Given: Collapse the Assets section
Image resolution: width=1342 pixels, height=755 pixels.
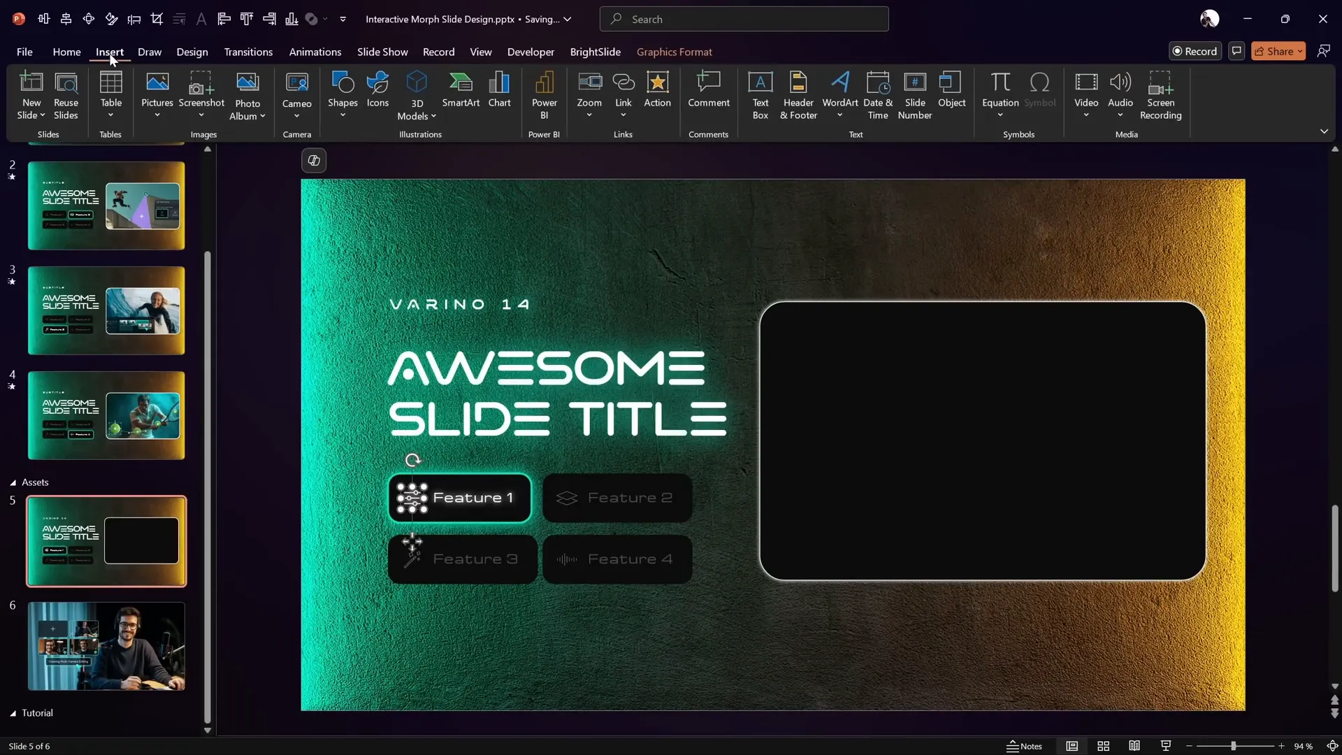Looking at the screenshot, I should click(13, 482).
